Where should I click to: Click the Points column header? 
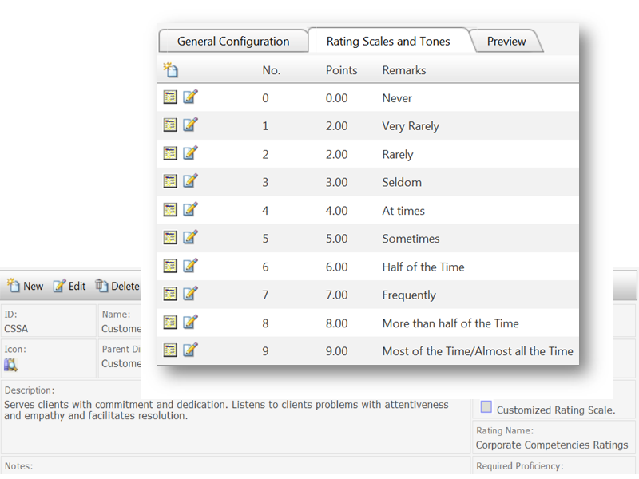click(342, 70)
